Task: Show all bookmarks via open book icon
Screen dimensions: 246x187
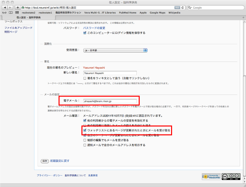Action: point(10,12)
